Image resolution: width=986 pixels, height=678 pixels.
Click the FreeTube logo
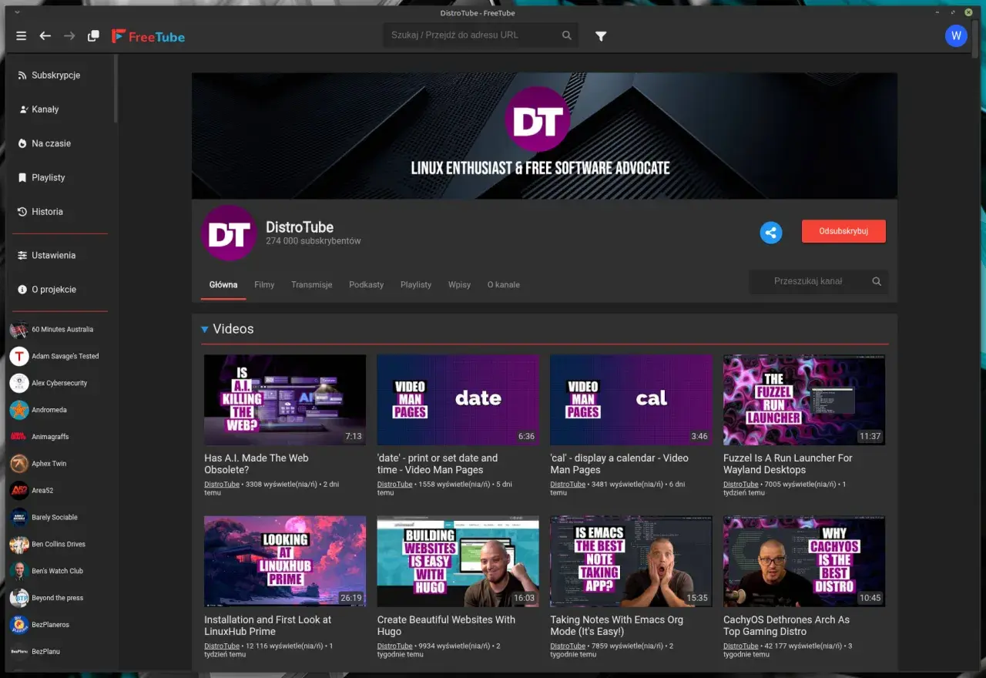[x=148, y=36]
